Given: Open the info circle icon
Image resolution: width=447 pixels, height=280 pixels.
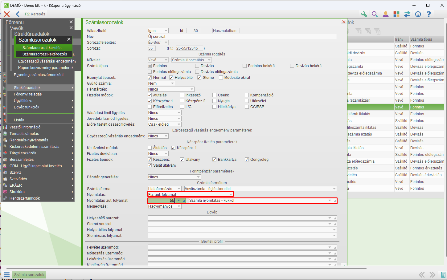Looking at the screenshot, I should (418, 14).
